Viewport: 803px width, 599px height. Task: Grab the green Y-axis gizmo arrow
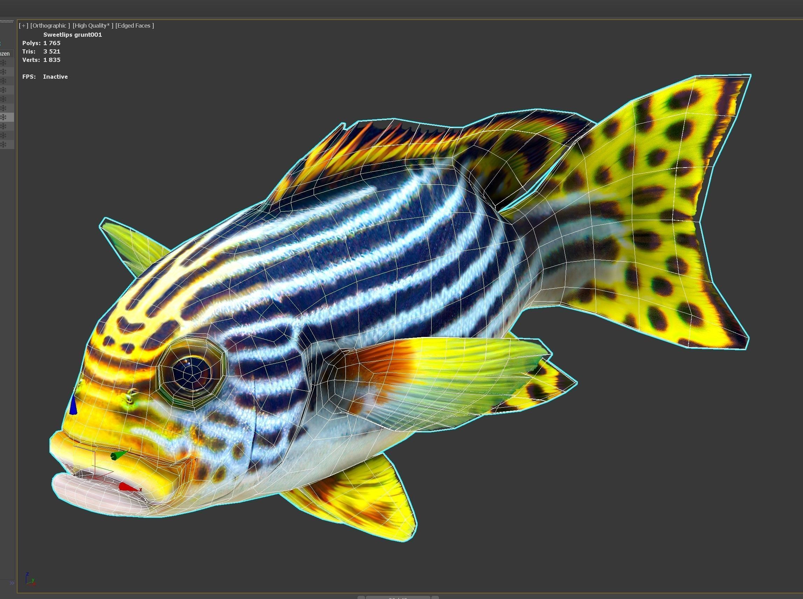pos(120,455)
